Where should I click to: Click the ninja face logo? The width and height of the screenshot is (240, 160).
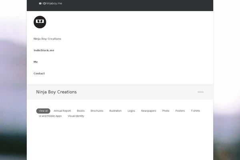coord(40,22)
